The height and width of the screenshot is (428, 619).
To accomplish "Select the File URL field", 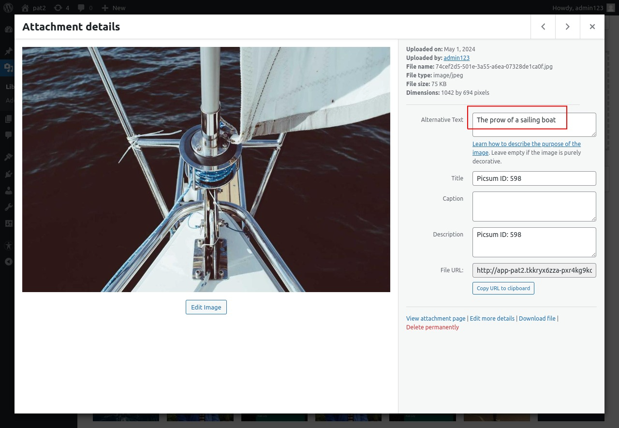I will [x=534, y=270].
